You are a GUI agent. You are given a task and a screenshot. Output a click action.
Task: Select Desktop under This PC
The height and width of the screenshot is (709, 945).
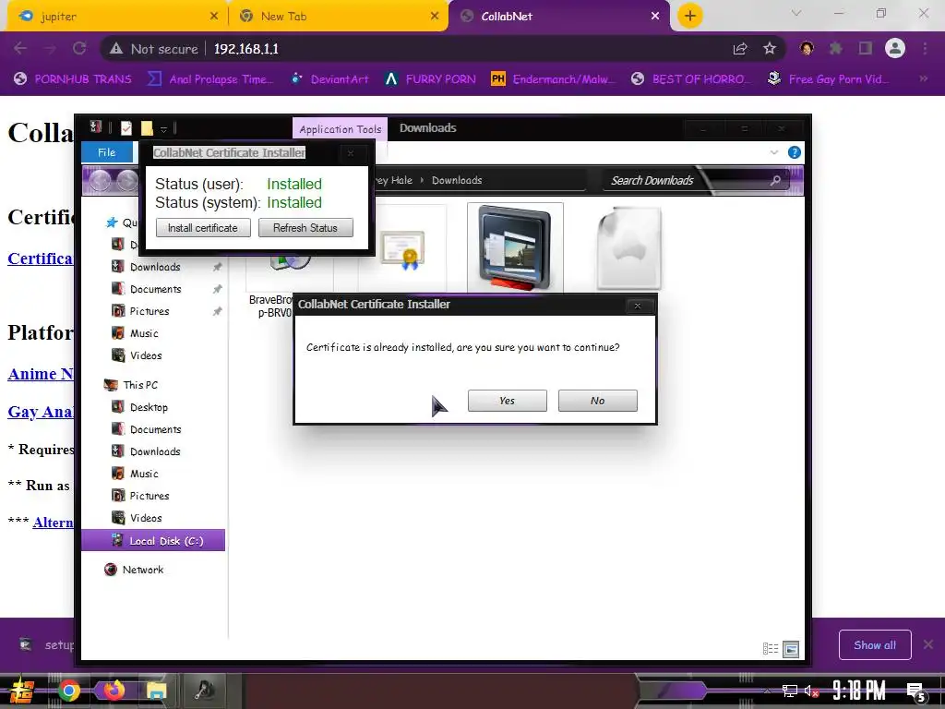point(149,407)
